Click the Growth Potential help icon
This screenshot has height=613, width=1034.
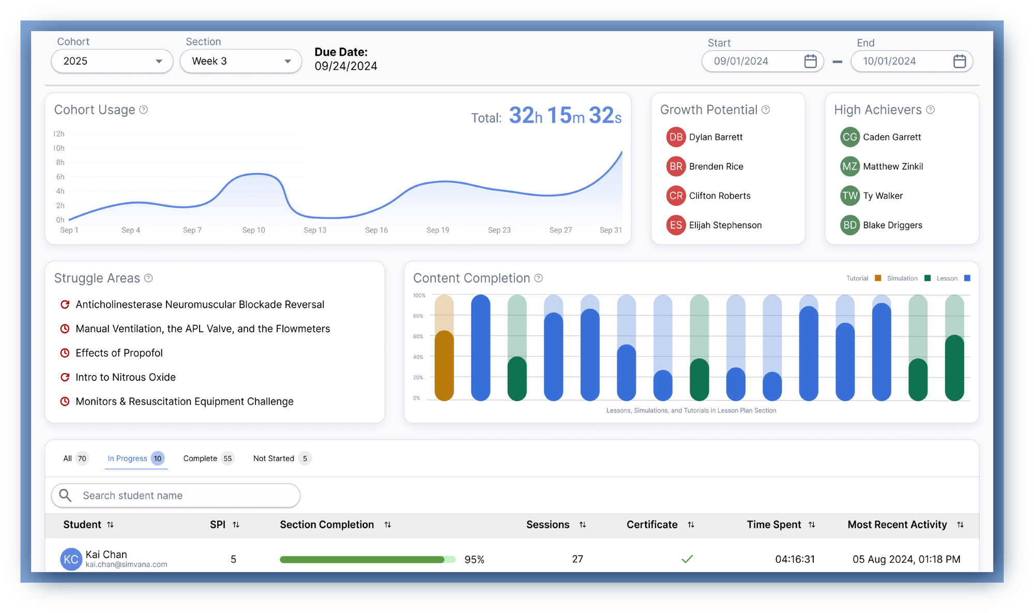click(766, 110)
